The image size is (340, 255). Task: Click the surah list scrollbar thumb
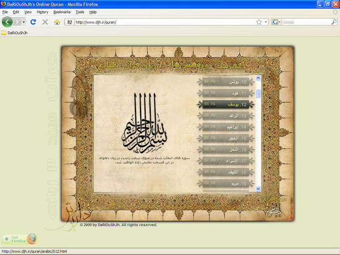pyautogui.click(x=258, y=93)
